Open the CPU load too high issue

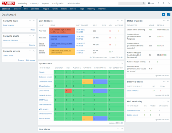pyautogui.click(x=61, y=31)
